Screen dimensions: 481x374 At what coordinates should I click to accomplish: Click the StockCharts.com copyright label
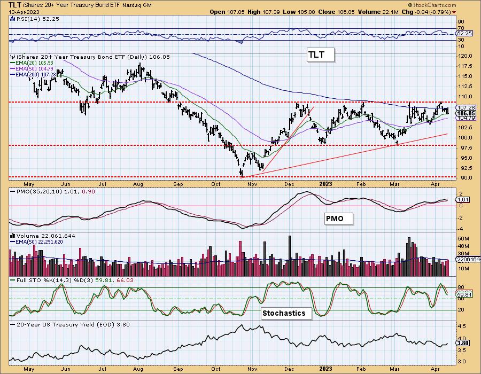click(x=432, y=5)
